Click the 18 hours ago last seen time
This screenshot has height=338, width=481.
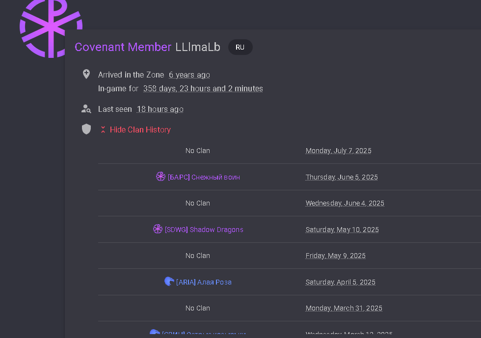(x=160, y=109)
